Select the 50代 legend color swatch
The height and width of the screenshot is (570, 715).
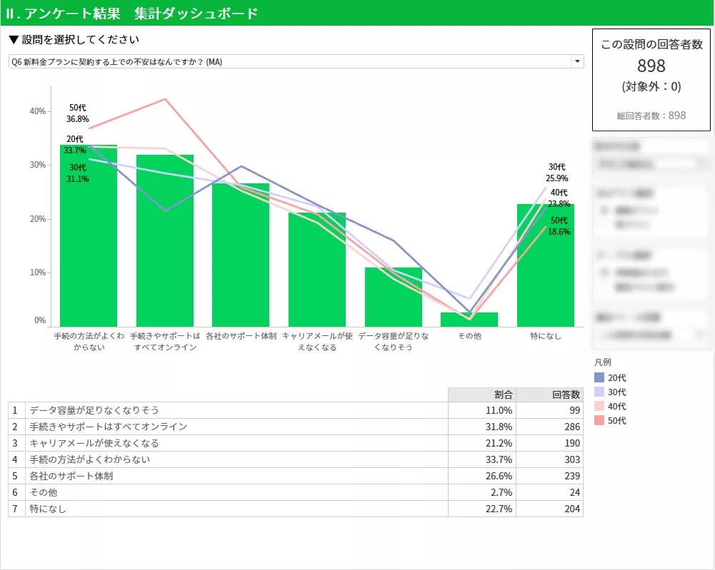(x=599, y=421)
